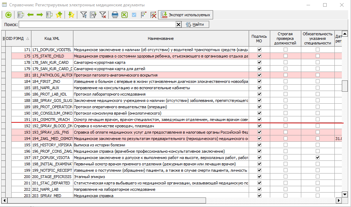Select cell 178_SAN_KUR_CARD

(x=52, y=62)
